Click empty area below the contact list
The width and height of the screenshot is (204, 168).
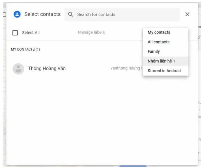point(101,116)
